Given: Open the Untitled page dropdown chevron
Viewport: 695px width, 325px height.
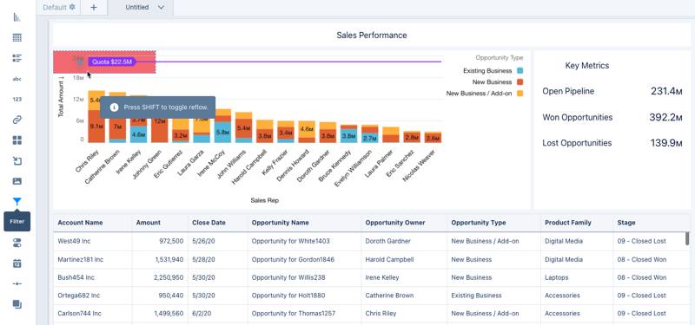Looking at the screenshot, I should (x=161, y=8).
